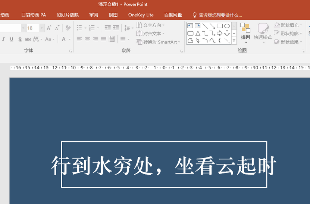Screen dimensions: 310x204
Task: Open columns layout button
Action: (x=125, y=39)
